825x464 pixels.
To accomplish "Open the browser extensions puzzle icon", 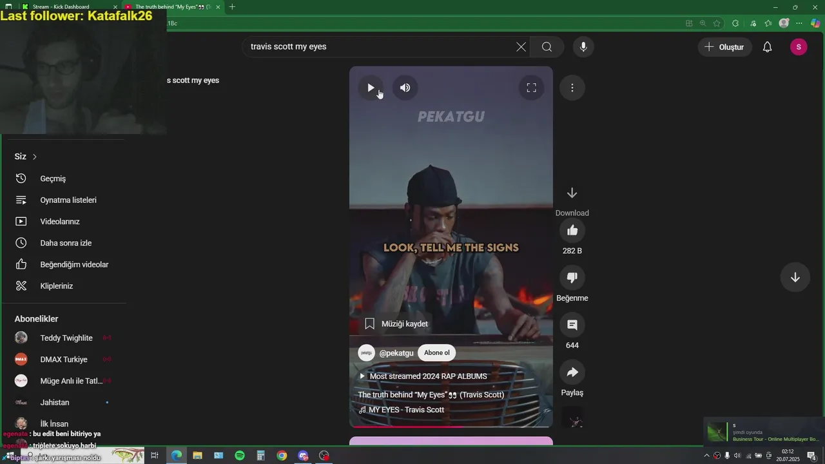I will pyautogui.click(x=735, y=23).
